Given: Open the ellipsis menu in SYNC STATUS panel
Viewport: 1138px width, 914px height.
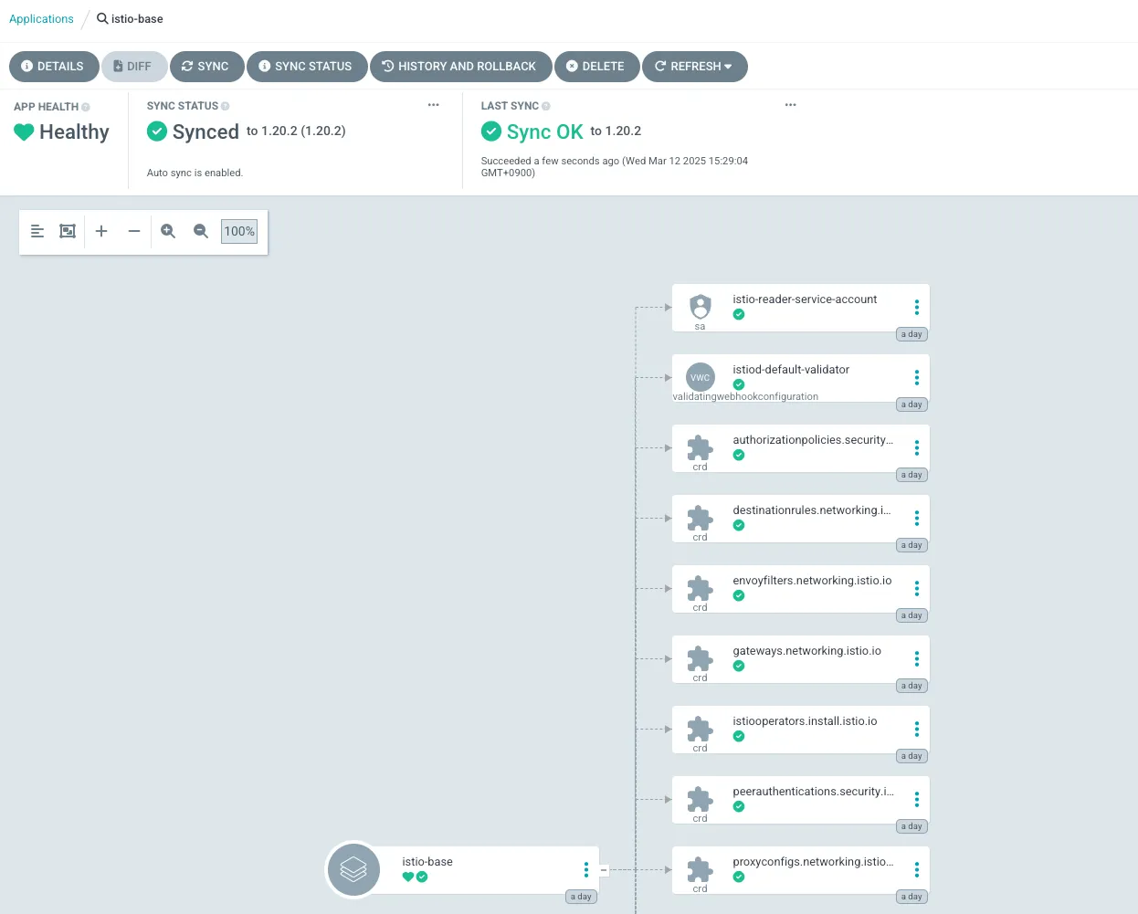Looking at the screenshot, I should pyautogui.click(x=434, y=105).
